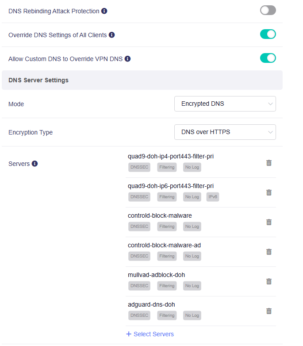Show info for Override DNS Settings of All Clients
This screenshot has height=346, width=303.
(x=112, y=35)
